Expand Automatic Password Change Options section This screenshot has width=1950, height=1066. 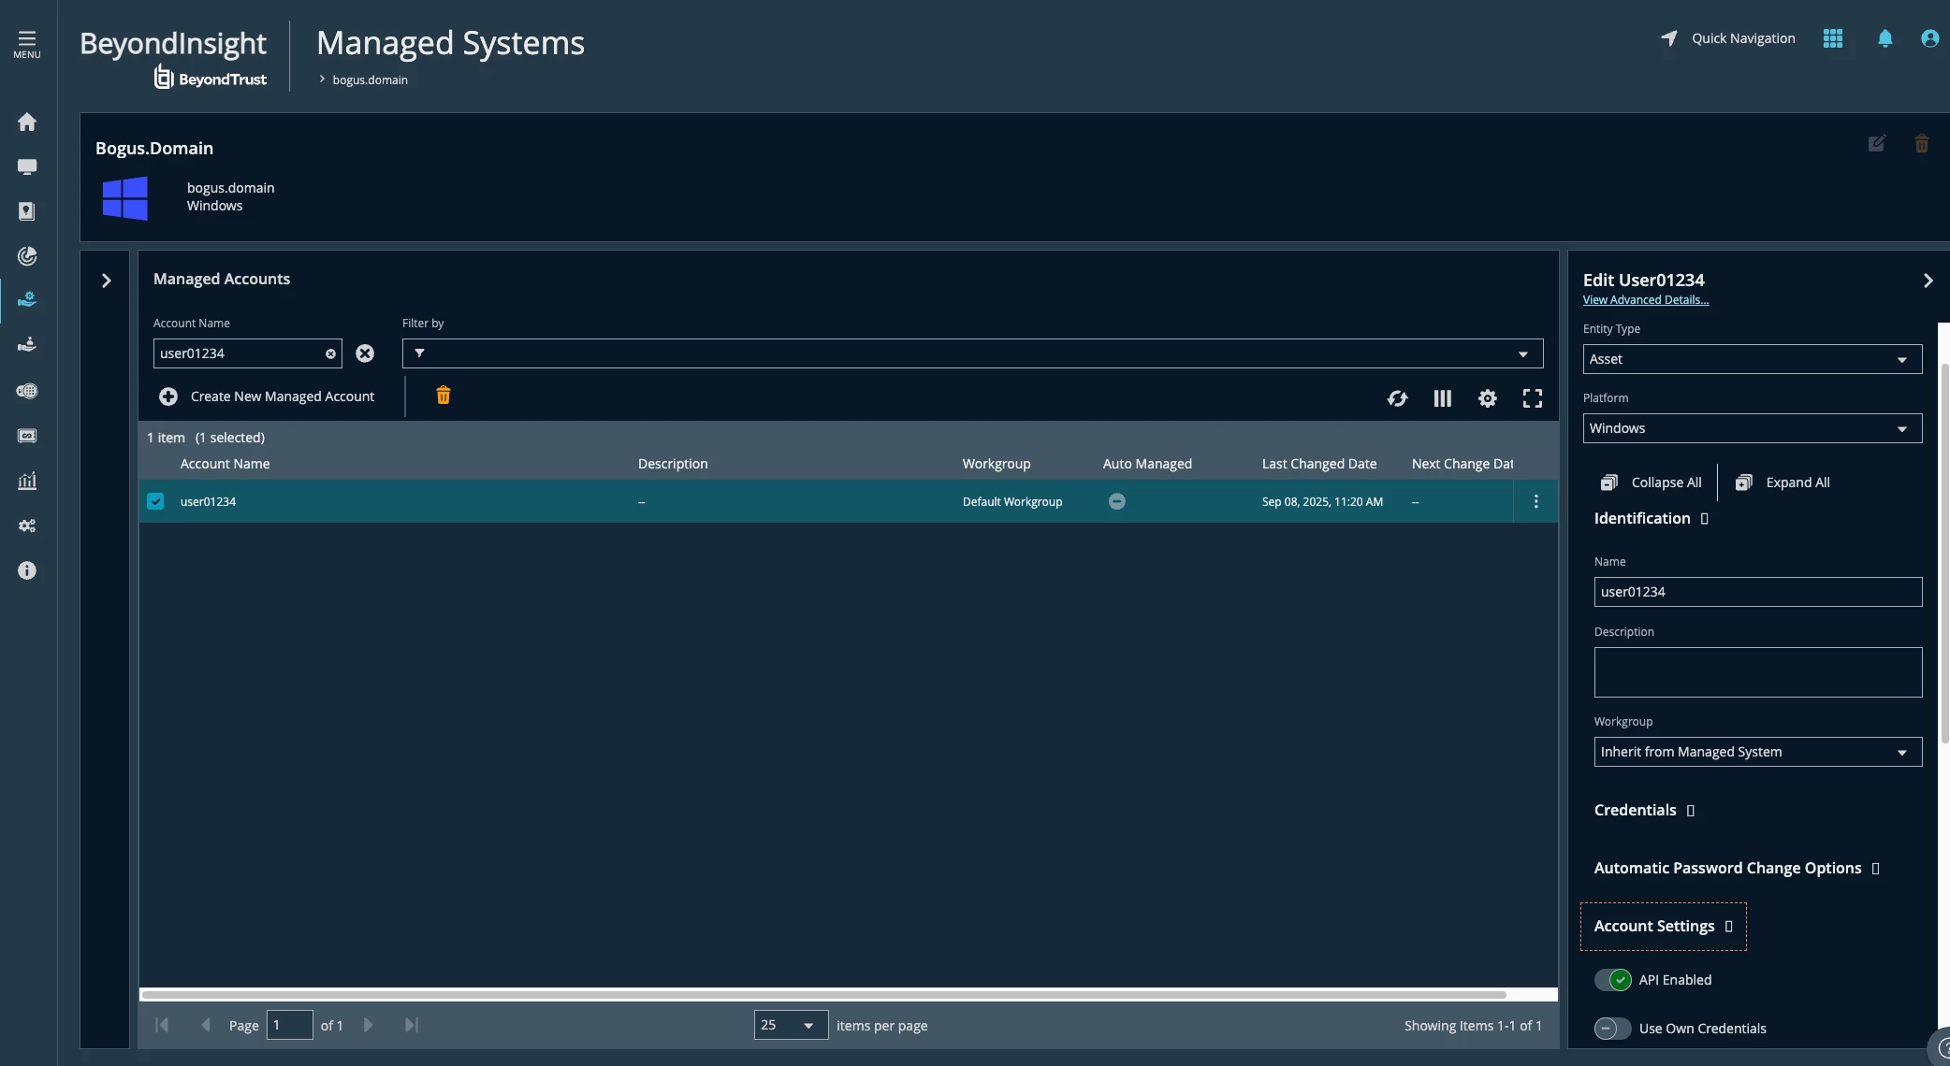coord(1737,868)
